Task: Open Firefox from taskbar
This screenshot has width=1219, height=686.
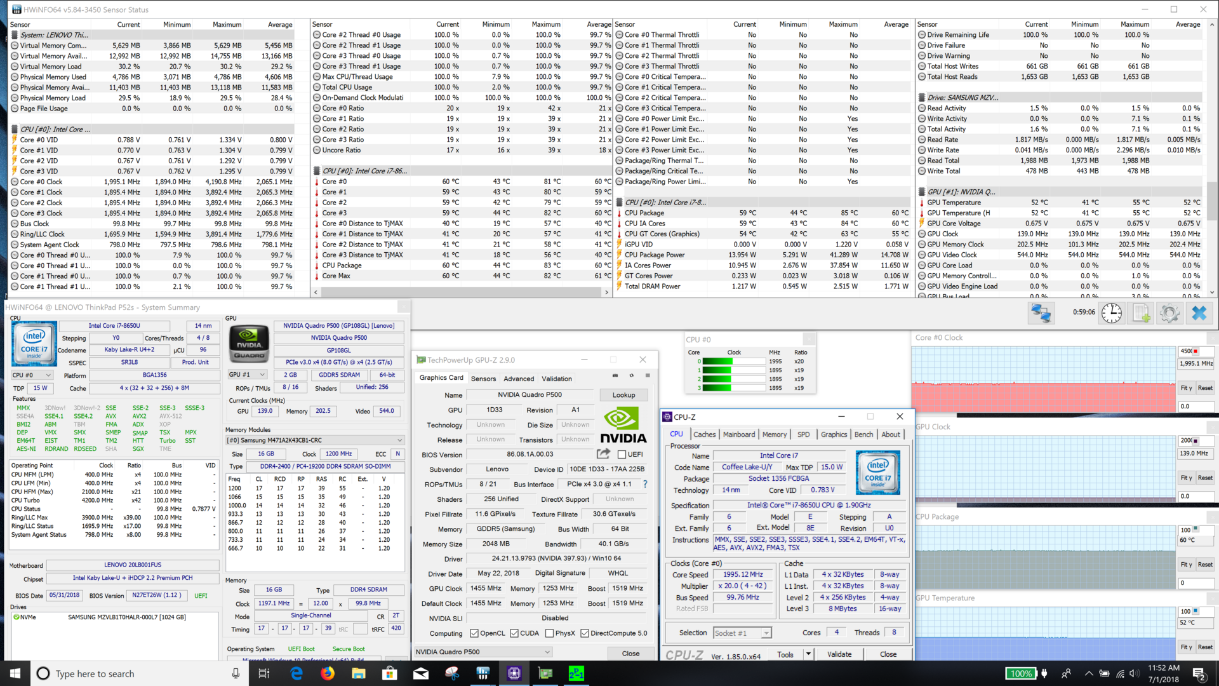Action: (328, 673)
